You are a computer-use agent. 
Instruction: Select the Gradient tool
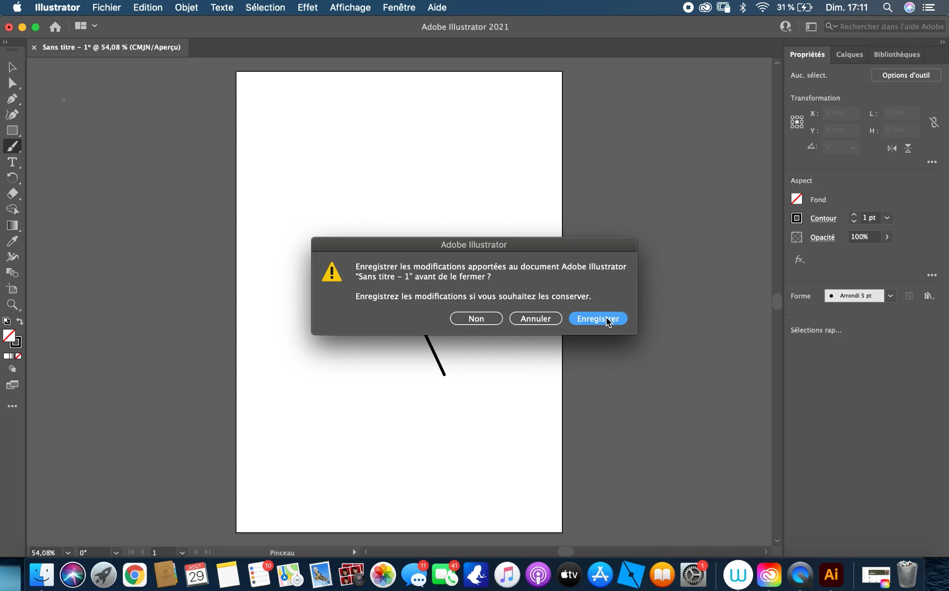[x=12, y=225]
